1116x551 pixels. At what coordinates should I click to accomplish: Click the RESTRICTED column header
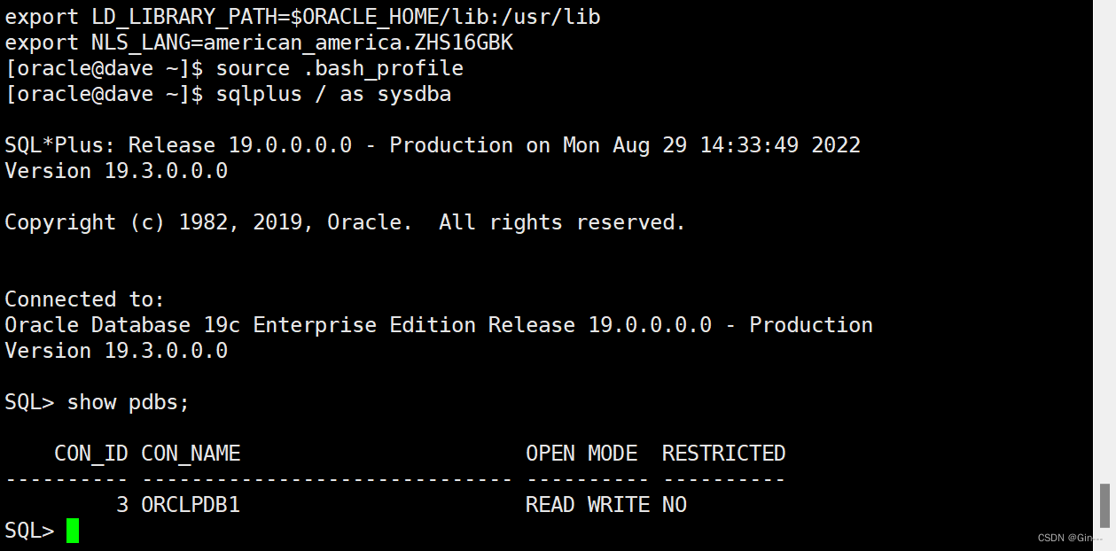pos(723,454)
